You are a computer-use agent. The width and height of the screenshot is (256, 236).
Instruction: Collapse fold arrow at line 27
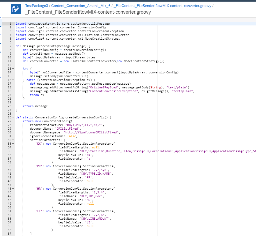(x=13, y=121)
